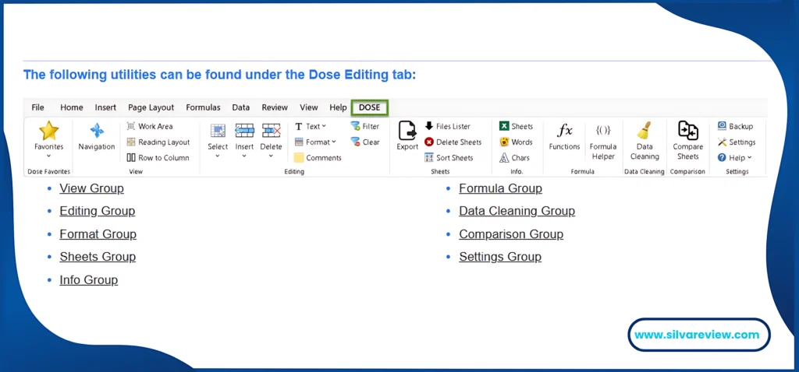
Task: Open the Sheets info icon
Action: (504, 126)
